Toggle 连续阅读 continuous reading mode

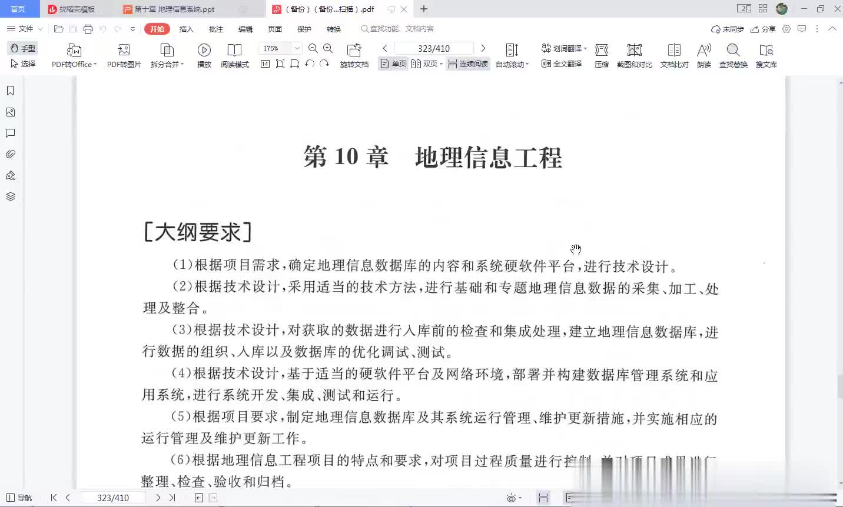coord(468,64)
